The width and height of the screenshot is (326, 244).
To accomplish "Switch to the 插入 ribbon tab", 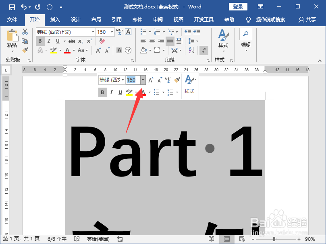I will pyautogui.click(x=55, y=19).
